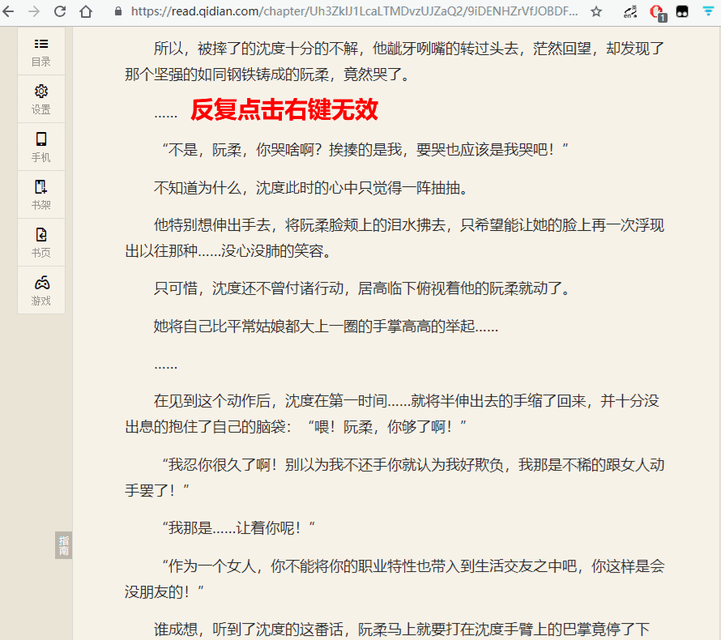Click the line 我忍你很久了啊
Screen dimensions: 721x640
point(395,477)
